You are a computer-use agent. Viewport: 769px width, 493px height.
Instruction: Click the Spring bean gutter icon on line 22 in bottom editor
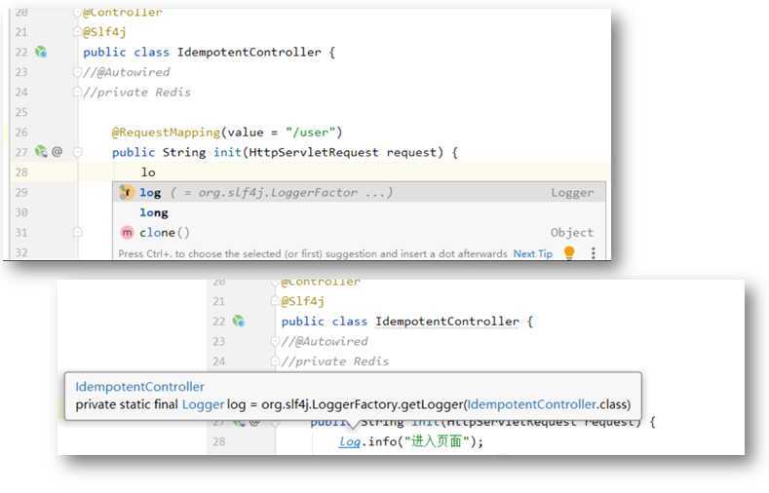(239, 321)
